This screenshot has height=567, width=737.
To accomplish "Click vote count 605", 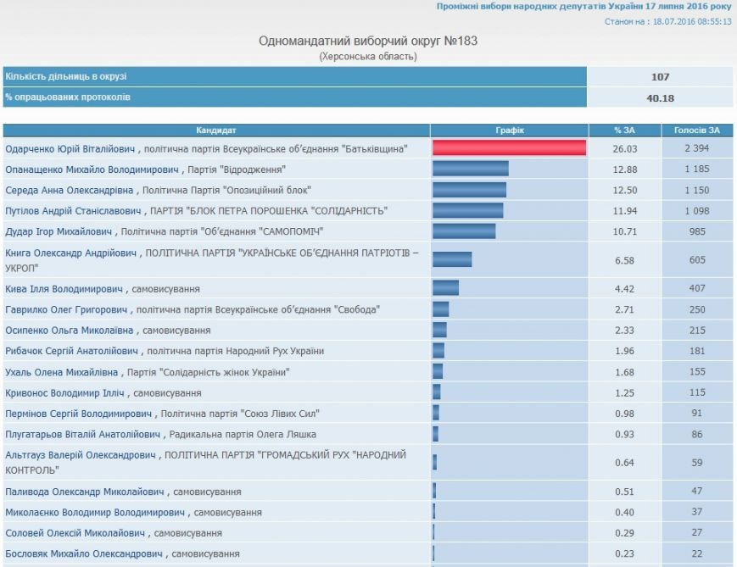I will pos(697,260).
